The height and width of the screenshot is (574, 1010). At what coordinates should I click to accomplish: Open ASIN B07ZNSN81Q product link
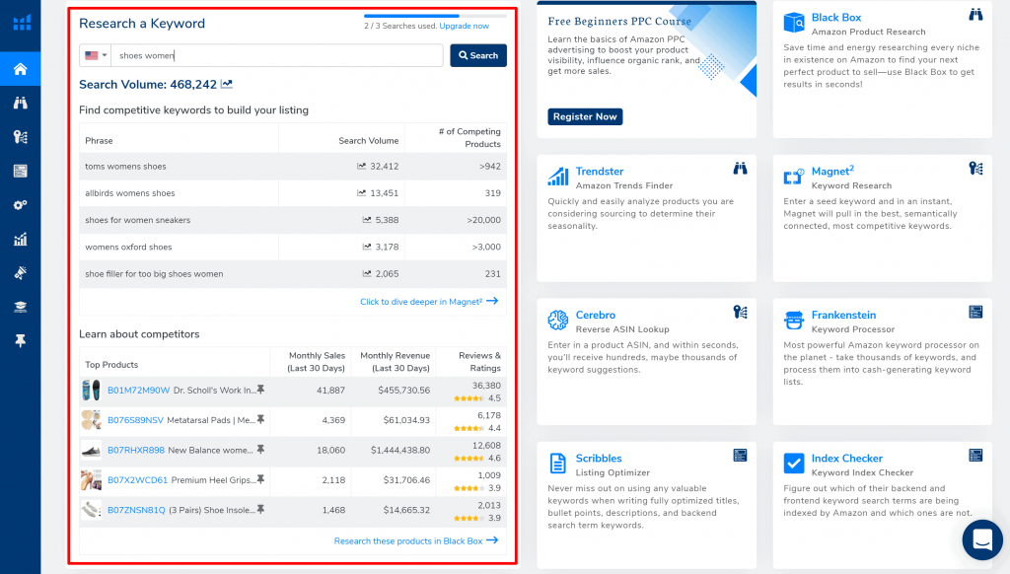pyautogui.click(x=136, y=510)
